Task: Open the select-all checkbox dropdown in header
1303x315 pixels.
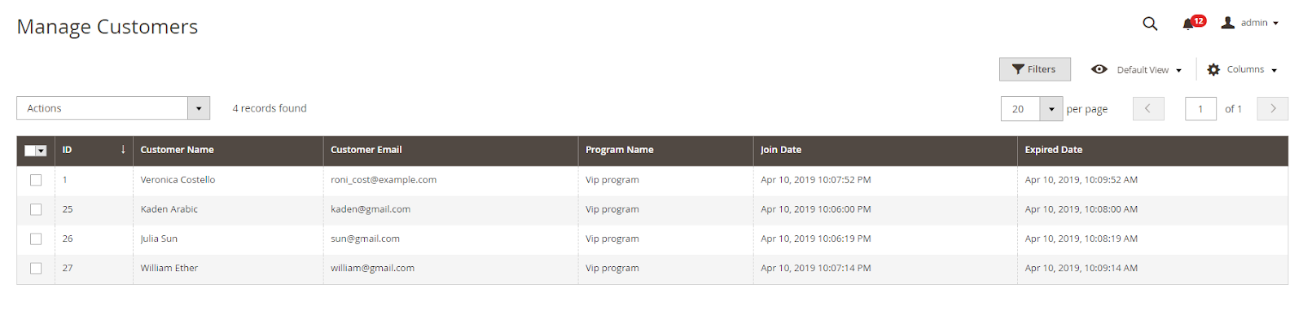Action: [42, 151]
